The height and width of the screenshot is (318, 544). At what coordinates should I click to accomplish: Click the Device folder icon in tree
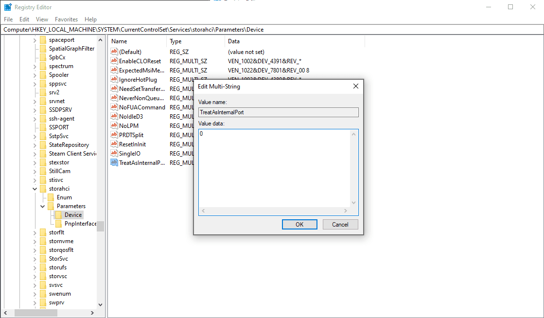click(x=58, y=214)
